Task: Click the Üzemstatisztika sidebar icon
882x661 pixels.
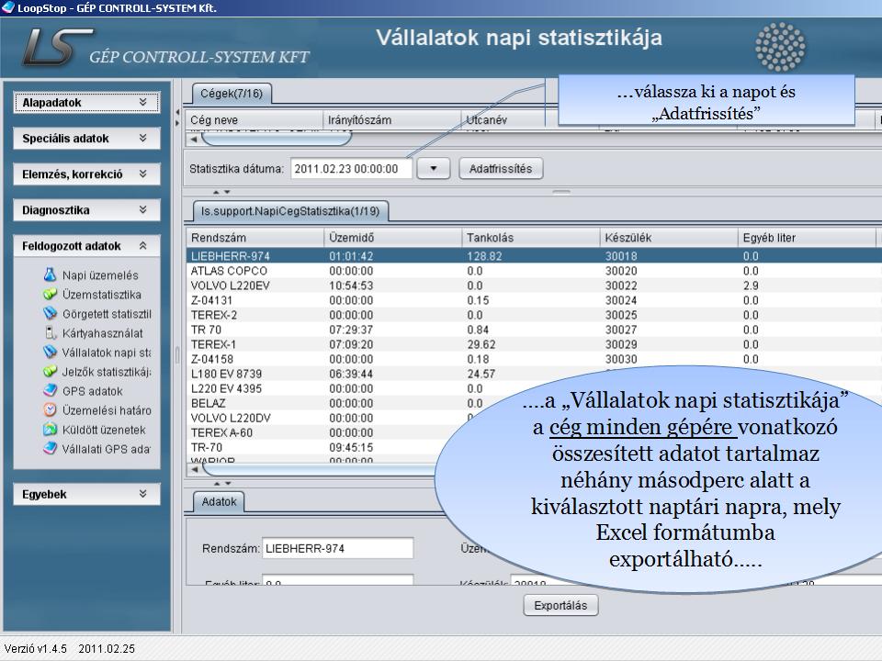Action: click(51, 295)
